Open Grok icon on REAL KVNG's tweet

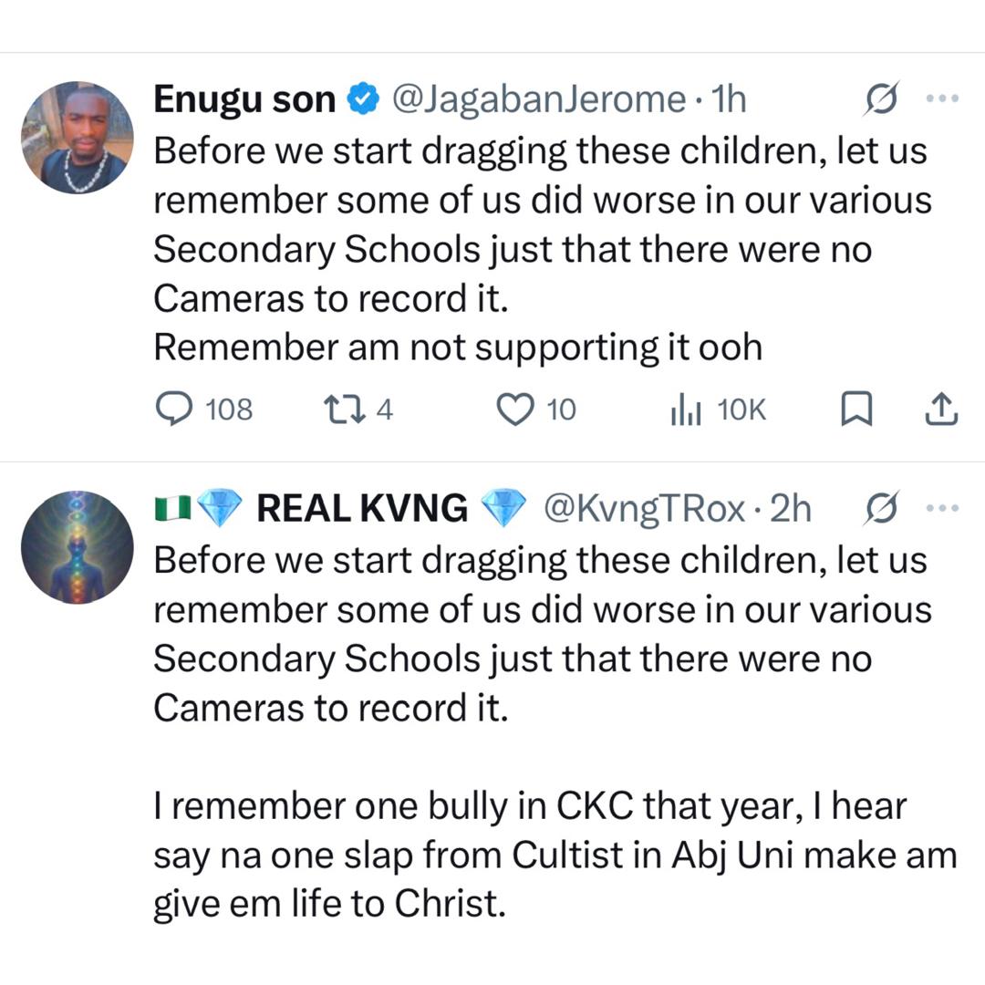(x=883, y=508)
